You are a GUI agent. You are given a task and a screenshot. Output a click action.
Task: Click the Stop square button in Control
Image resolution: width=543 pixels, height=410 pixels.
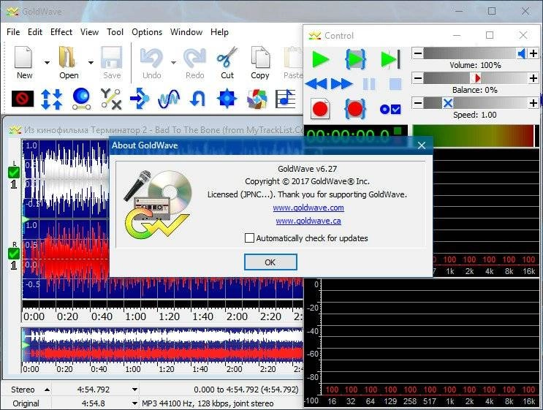(395, 84)
